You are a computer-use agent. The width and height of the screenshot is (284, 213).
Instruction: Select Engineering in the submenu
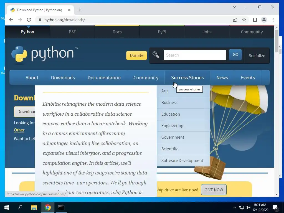(183, 126)
